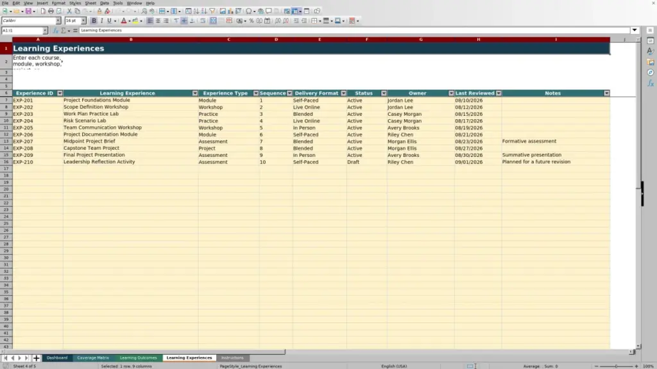Open Delivery Format filter dropdown
The image size is (657, 369).
pos(344,94)
